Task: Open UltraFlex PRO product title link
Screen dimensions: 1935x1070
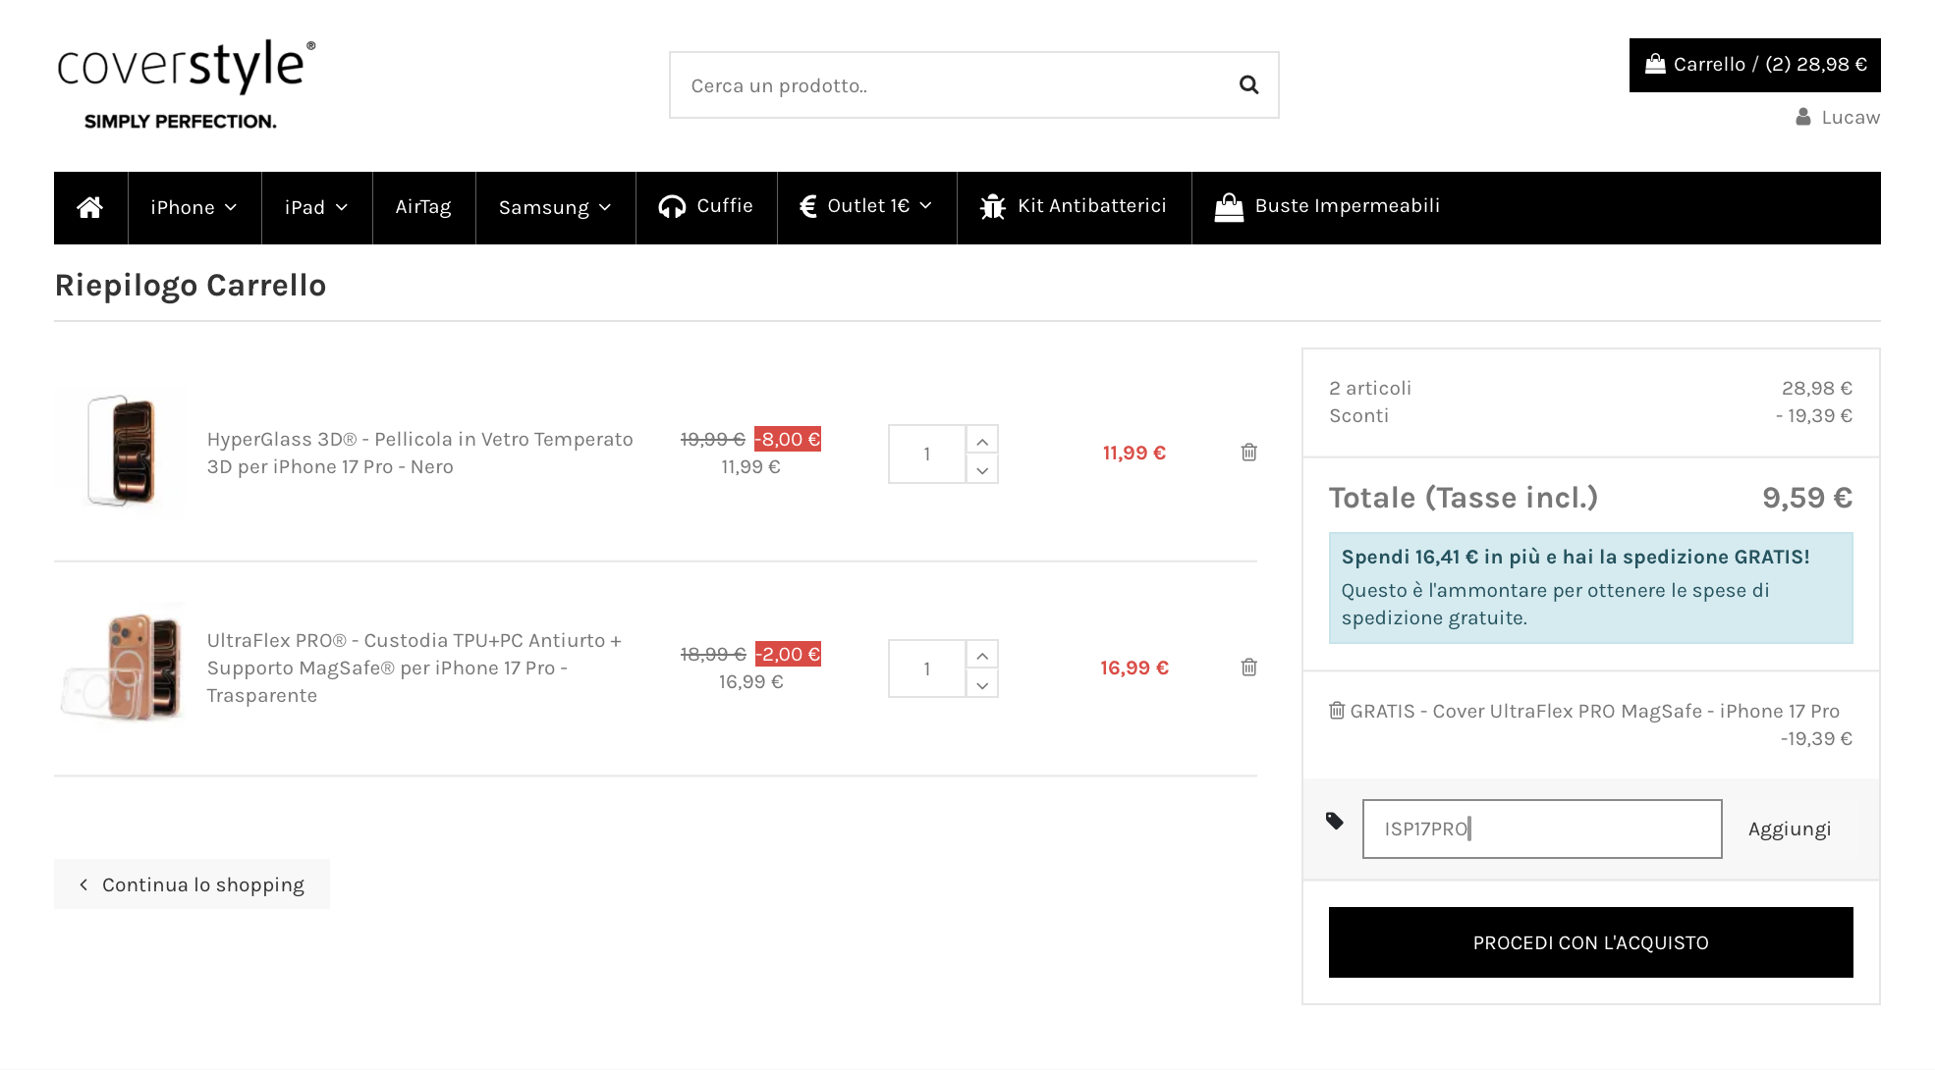Action: point(414,668)
